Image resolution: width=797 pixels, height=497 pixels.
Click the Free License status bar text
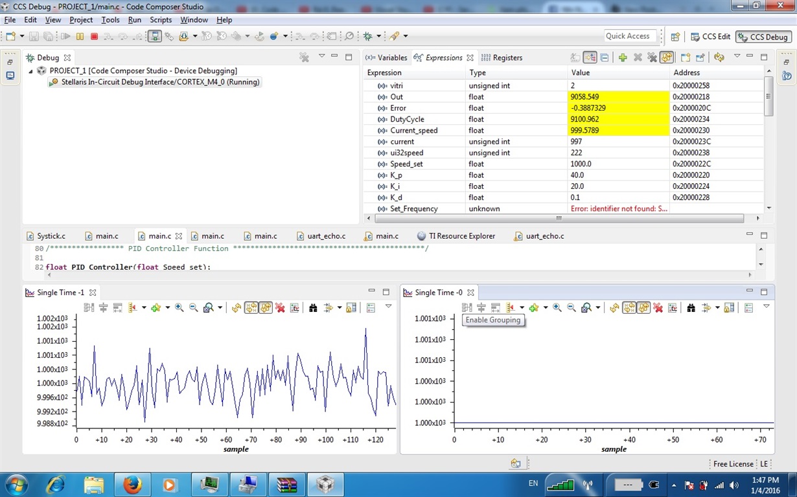(733, 464)
